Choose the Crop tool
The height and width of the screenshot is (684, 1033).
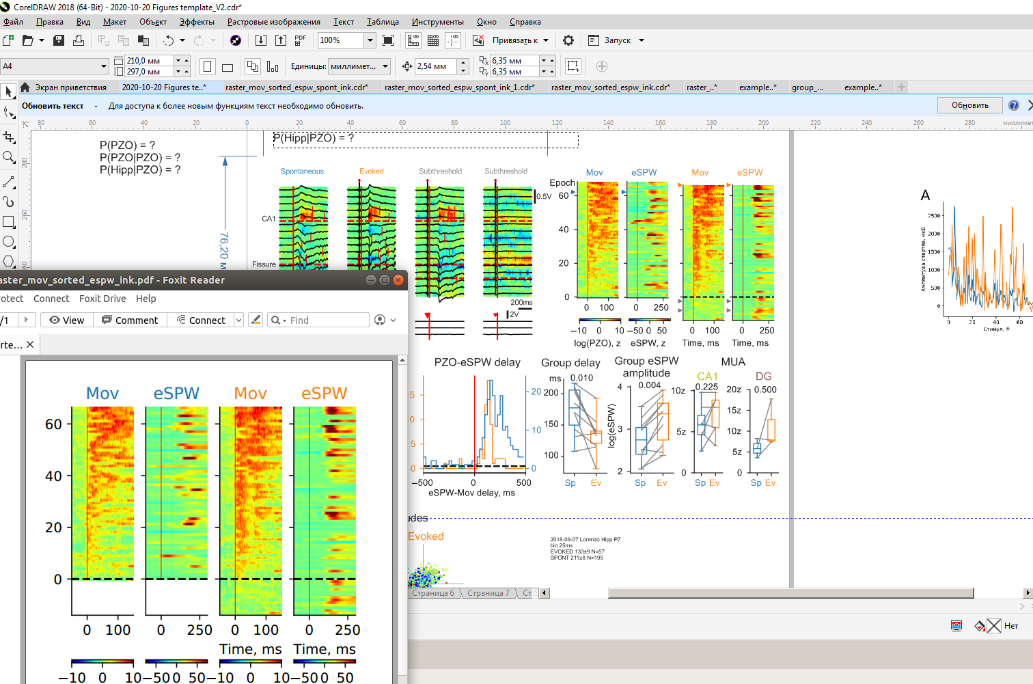coord(9,137)
